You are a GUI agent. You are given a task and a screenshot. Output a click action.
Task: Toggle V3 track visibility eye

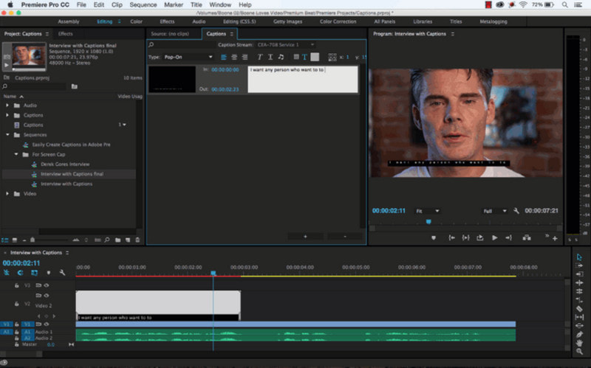[x=46, y=285]
